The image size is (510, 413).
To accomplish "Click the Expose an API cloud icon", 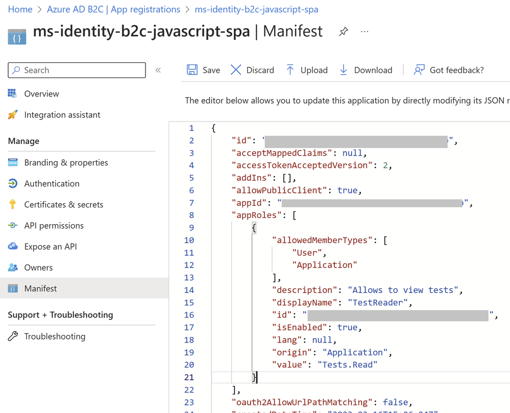I will coord(13,246).
